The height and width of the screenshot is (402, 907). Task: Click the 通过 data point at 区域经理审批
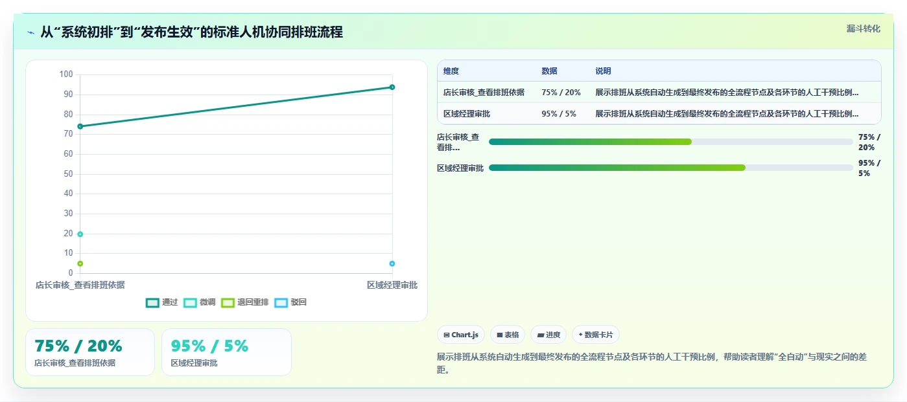point(392,87)
